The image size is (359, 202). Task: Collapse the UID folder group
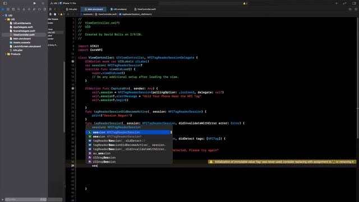6,19
